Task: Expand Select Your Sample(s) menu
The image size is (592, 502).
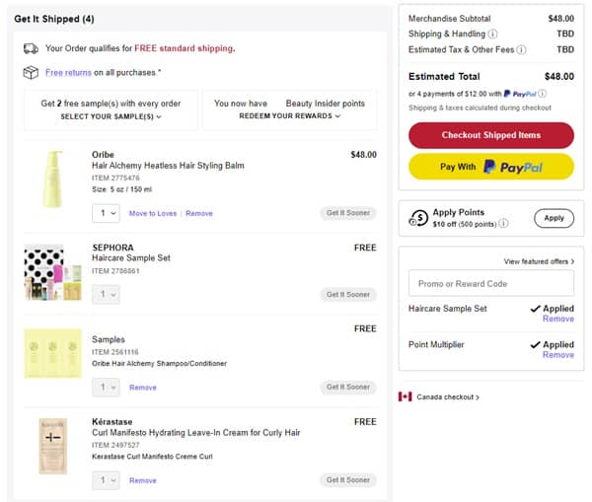Action: 111,116
